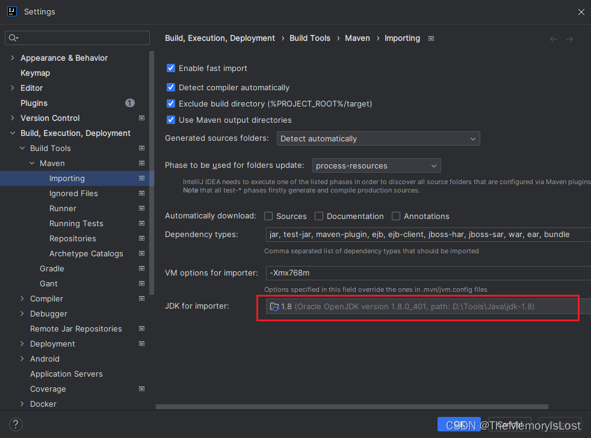Image resolution: width=591 pixels, height=438 pixels.
Task: Expand the Editor section
Action: (13, 88)
